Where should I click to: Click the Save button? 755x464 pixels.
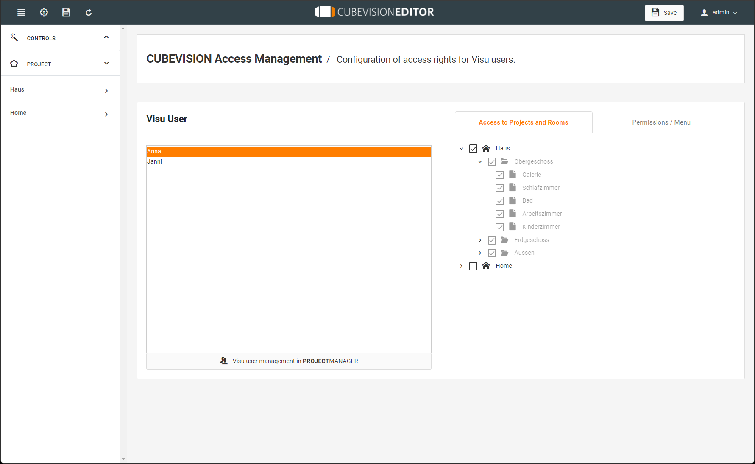[664, 13]
